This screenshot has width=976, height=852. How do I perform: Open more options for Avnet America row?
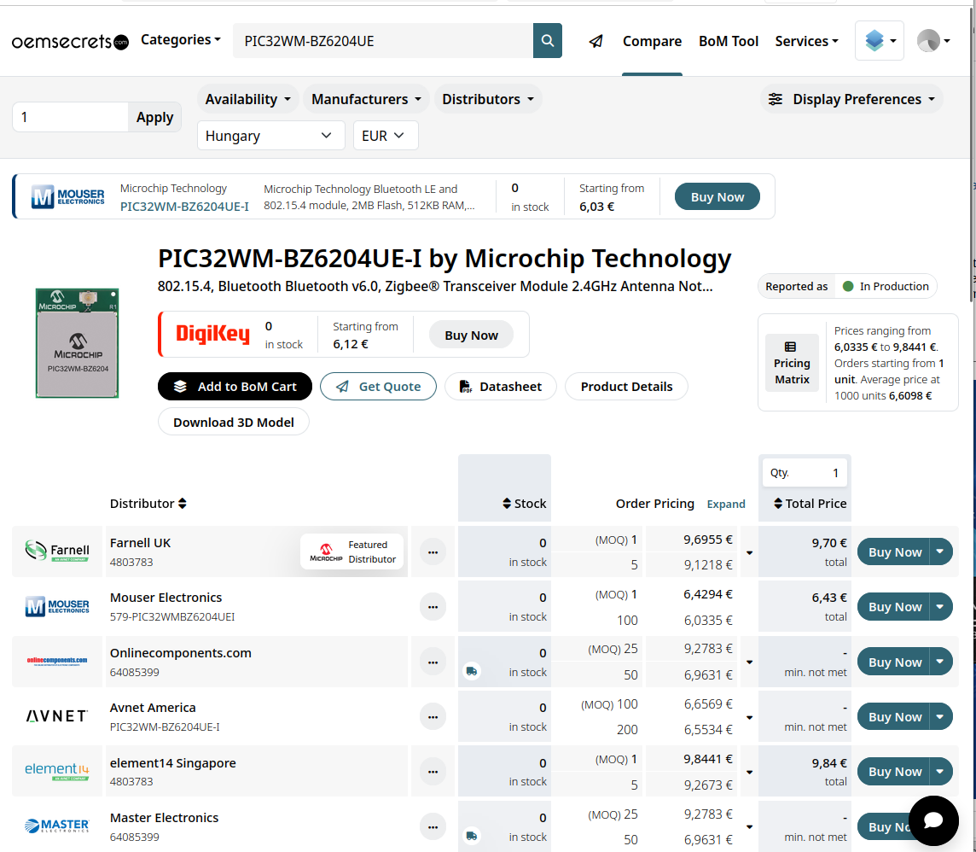click(433, 717)
